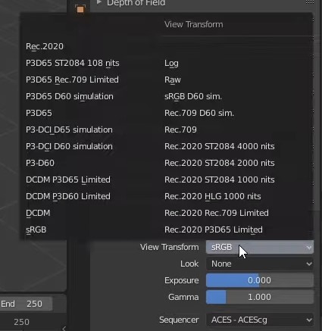Open the View Transform sRGB dropdown

click(x=260, y=247)
